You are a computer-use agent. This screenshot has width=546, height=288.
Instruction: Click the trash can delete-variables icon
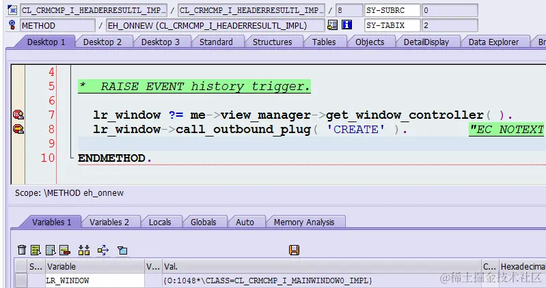click(22, 250)
